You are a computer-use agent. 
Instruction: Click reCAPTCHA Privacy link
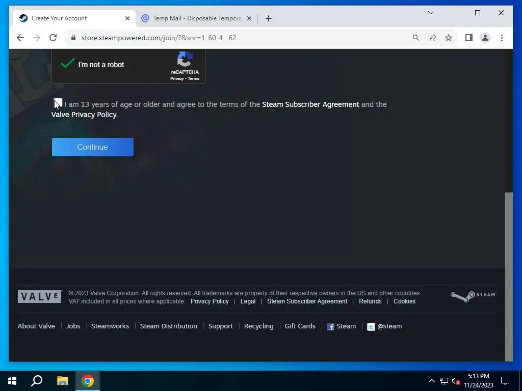coord(177,78)
